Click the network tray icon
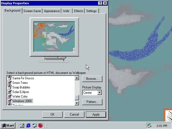This screenshot has height=129, width=172. [x=149, y=126]
